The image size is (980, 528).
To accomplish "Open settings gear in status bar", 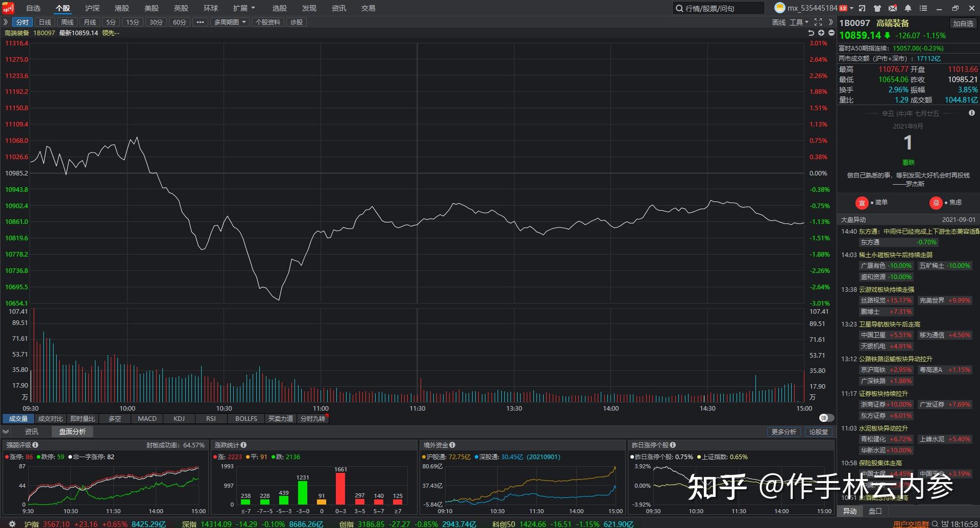I will [x=12, y=524].
